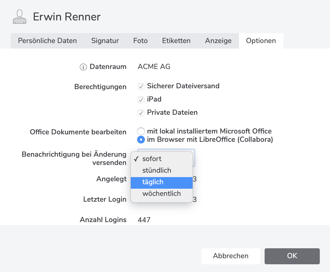Toggle the Private Dateien checkbox
The width and height of the screenshot is (330, 272).
[141, 113]
